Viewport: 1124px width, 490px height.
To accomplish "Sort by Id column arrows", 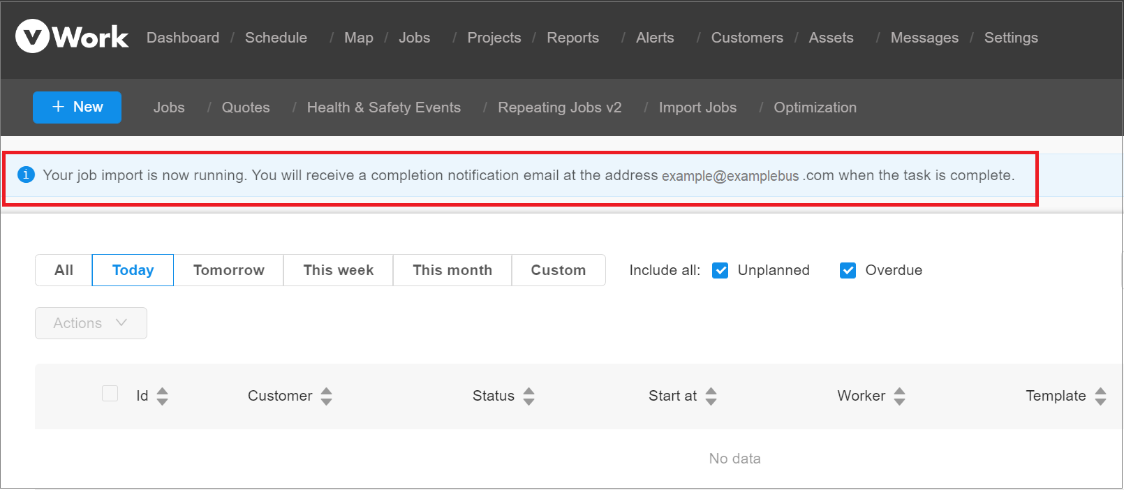I will coord(163,396).
